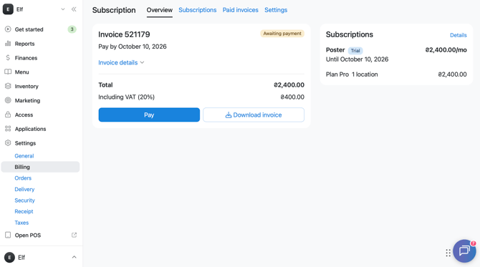Open the Elf account dropdown chevron
The image size is (480, 267).
pos(63,9)
